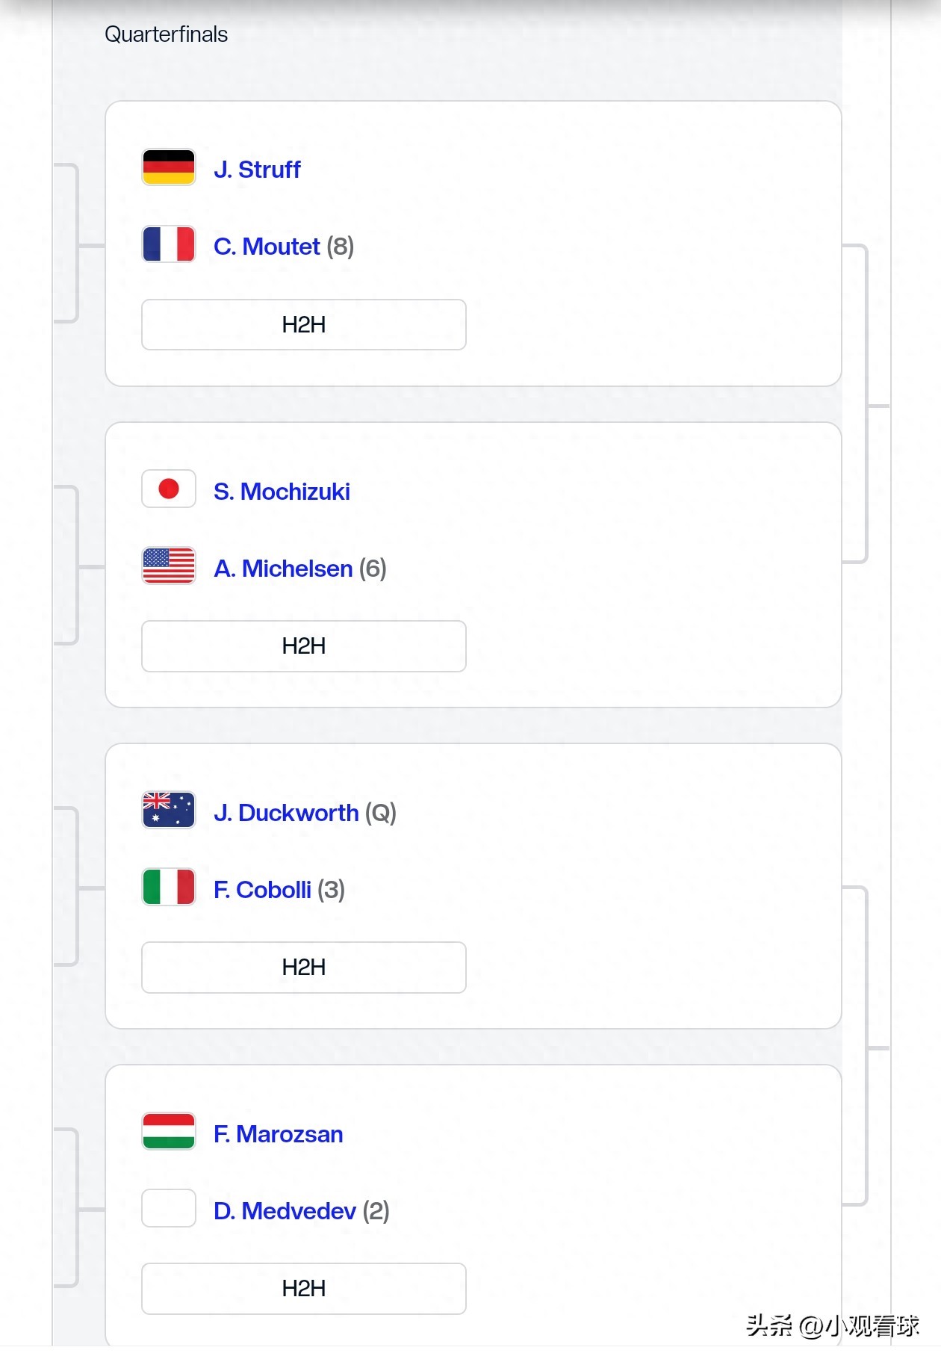Viewport: 941px width, 1359px height.
Task: Open H2H for Struff vs Moutet
Action: (304, 325)
